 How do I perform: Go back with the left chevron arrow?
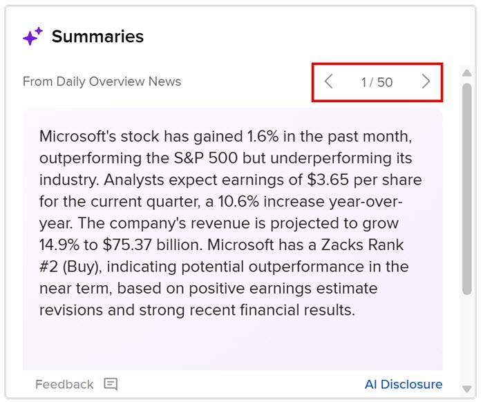(329, 82)
